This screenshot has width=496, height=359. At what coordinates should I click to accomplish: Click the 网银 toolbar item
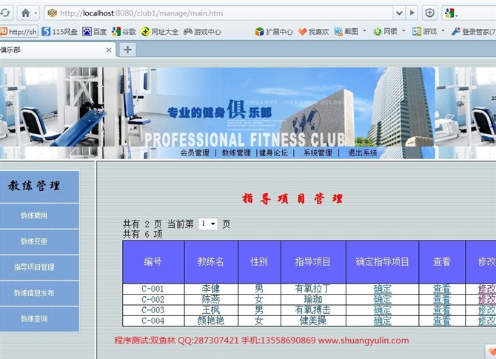click(385, 32)
